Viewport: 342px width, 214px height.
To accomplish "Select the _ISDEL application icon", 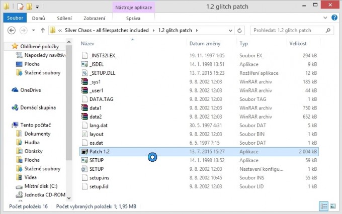I will click(84, 64).
